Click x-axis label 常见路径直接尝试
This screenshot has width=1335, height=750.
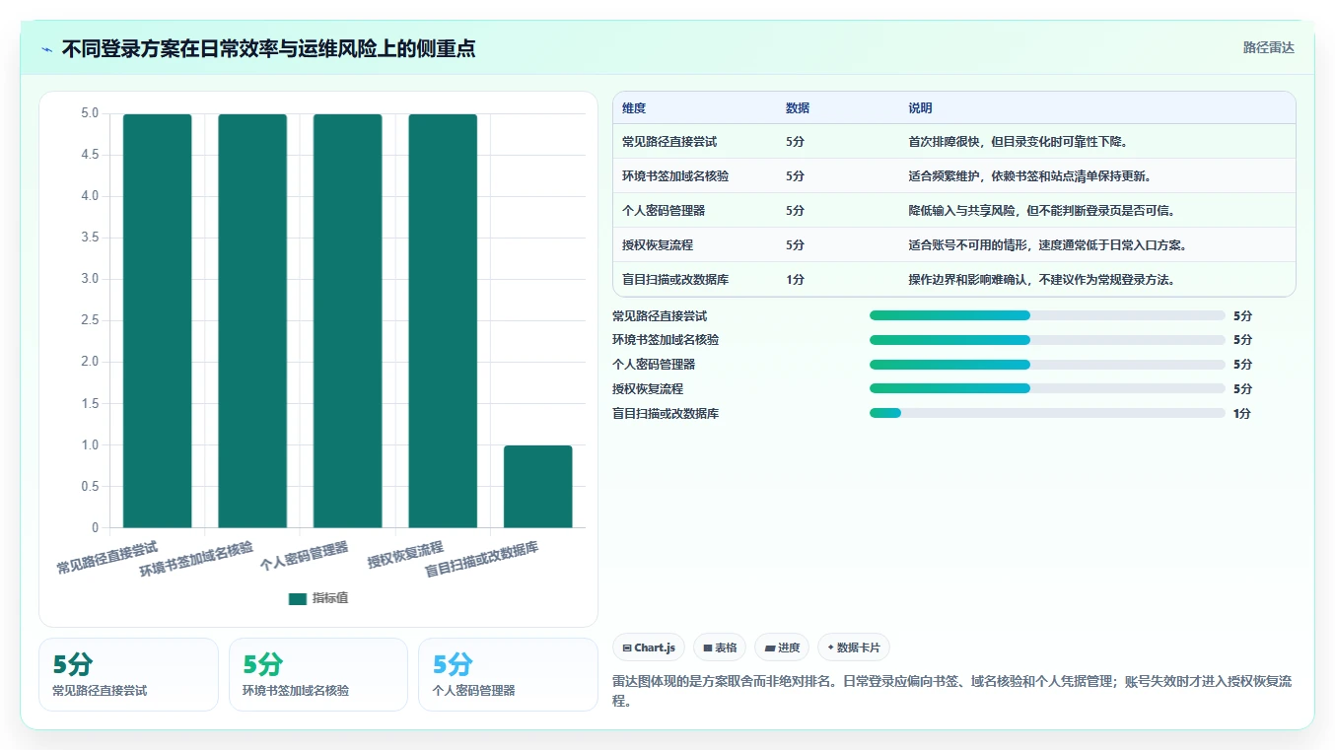[107, 558]
